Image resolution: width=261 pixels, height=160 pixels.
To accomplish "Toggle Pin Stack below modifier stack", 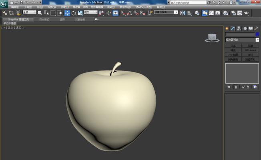I will [228, 87].
